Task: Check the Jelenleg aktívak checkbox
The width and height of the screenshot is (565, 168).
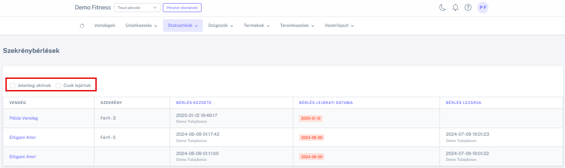Action: click(13, 85)
